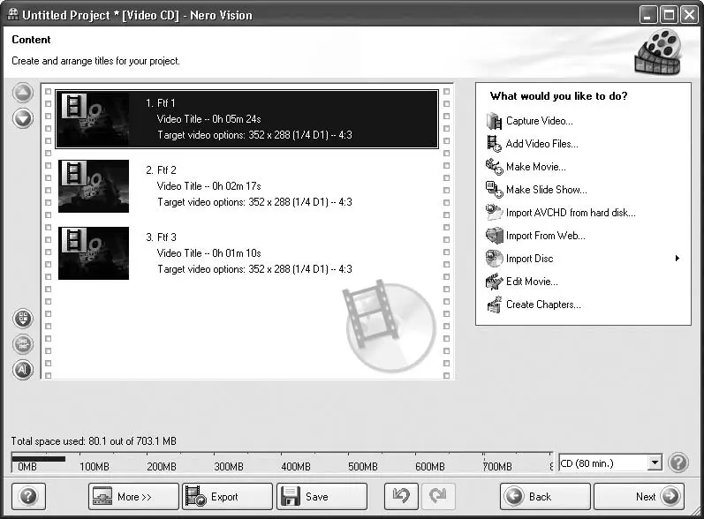This screenshot has height=519, width=704.
Task: Select the Ftf 2 video thumbnail
Action: pyautogui.click(x=94, y=186)
